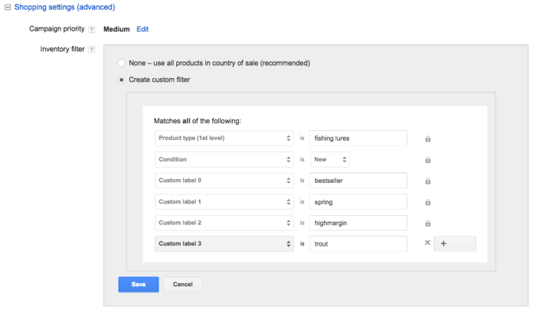The width and height of the screenshot is (536, 310).
Task: Remove the Custom label 3 filter row
Action: coord(427,243)
